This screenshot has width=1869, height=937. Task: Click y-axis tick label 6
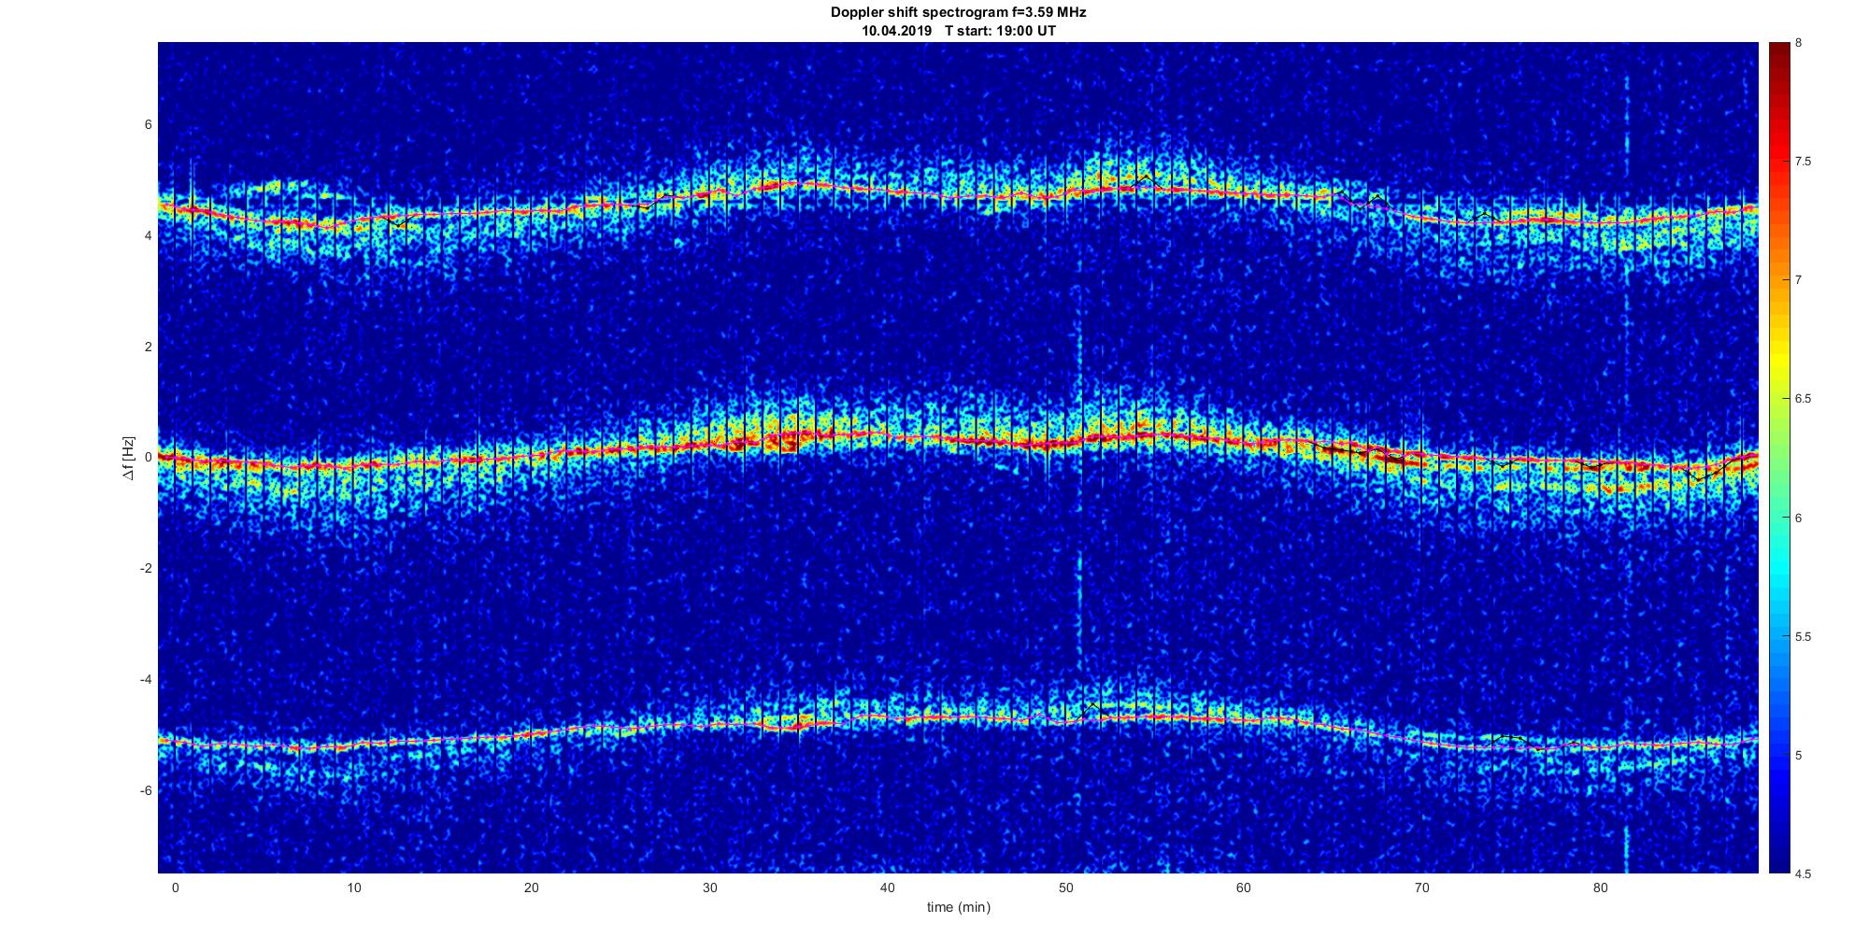coord(148,125)
